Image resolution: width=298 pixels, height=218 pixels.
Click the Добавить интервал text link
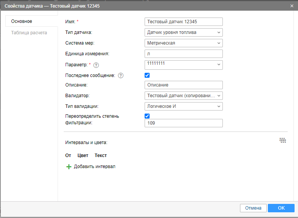click(x=95, y=167)
